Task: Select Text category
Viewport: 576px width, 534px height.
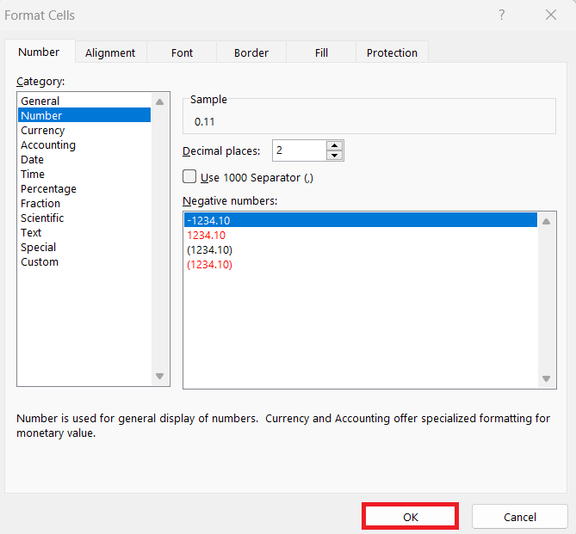Action: [84, 233]
